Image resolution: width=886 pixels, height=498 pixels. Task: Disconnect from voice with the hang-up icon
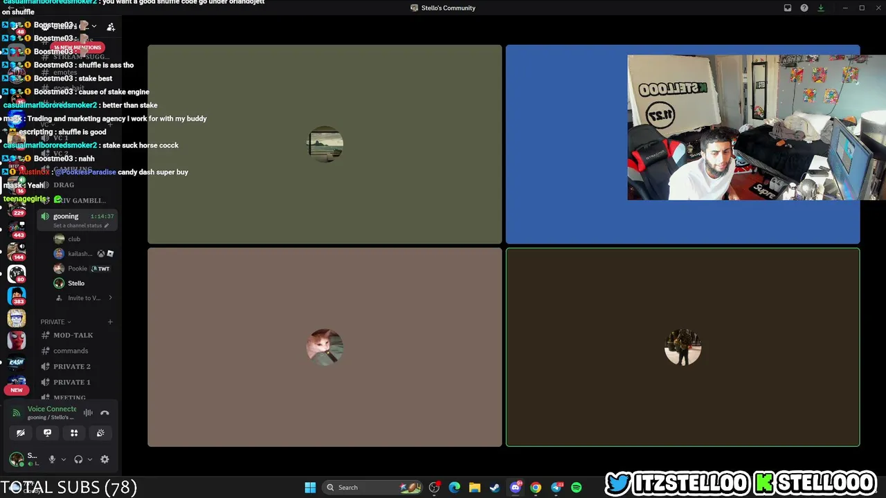point(105,413)
